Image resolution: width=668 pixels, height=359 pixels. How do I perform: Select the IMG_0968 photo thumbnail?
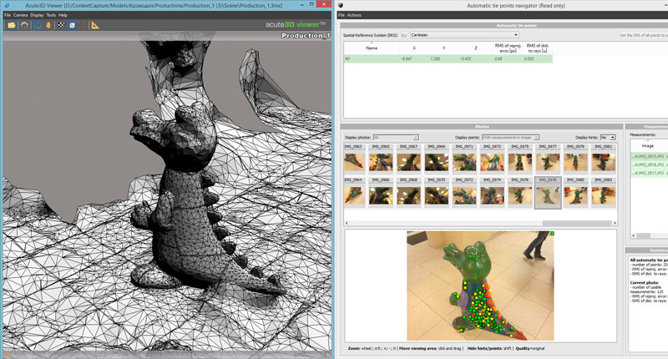click(x=408, y=193)
